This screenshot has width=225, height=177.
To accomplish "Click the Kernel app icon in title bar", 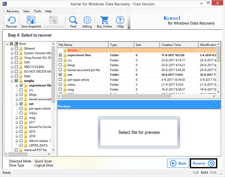I will pos(5,4).
